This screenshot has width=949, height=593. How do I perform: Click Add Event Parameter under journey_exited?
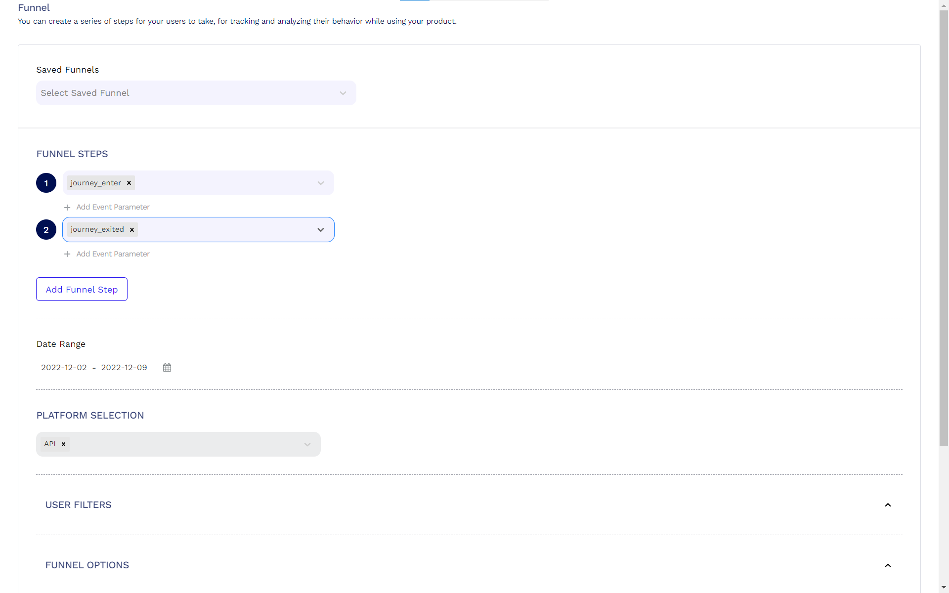pyautogui.click(x=108, y=254)
